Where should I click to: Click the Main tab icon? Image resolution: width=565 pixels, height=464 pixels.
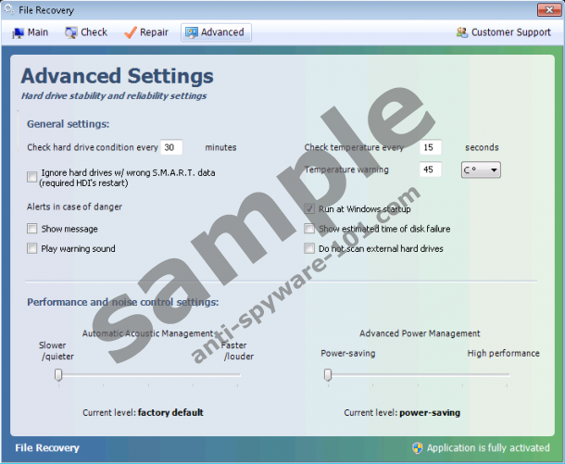[x=18, y=32]
